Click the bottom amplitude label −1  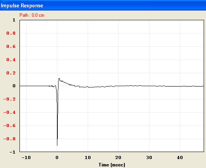click(x=12, y=152)
